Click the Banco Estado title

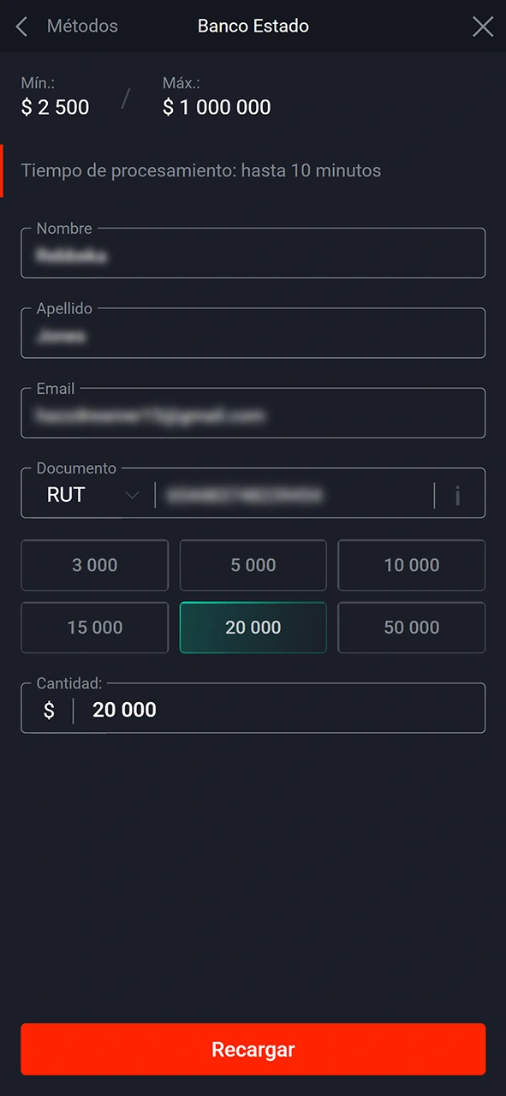pos(253,27)
